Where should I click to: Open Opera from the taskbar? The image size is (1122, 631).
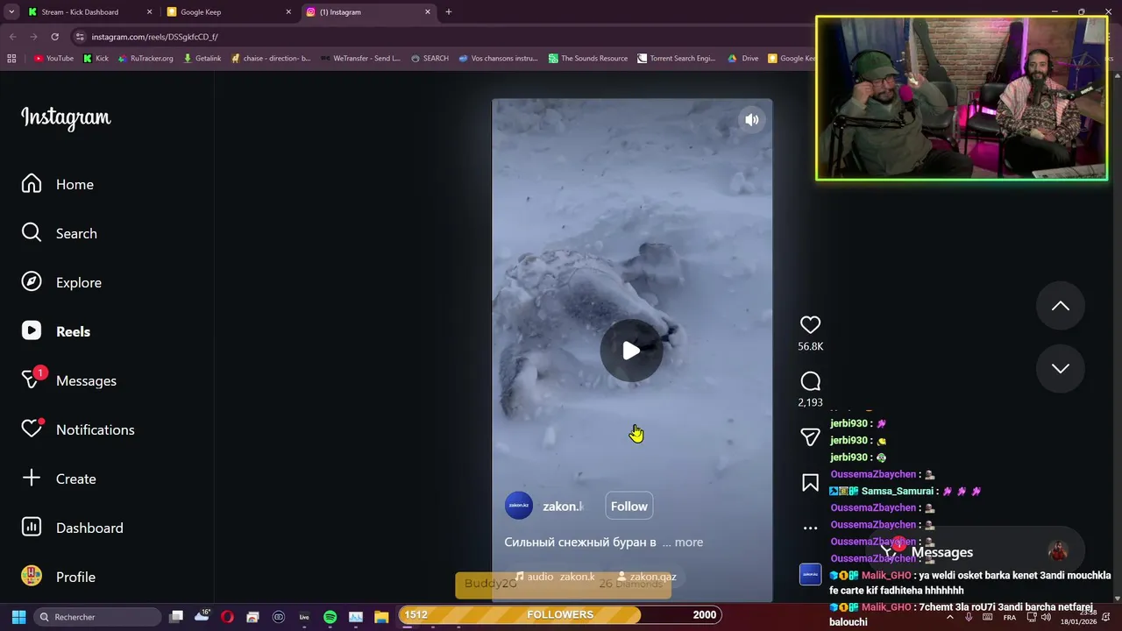click(227, 617)
